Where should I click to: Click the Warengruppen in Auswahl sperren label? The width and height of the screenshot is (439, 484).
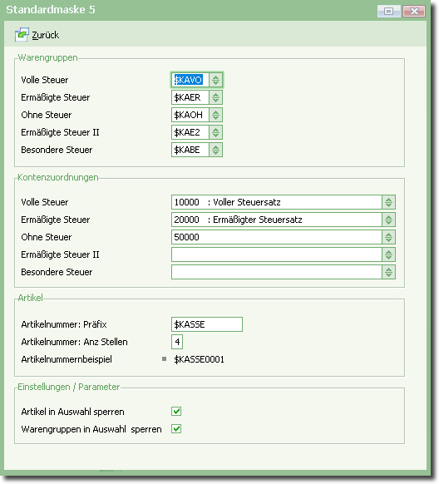91,429
